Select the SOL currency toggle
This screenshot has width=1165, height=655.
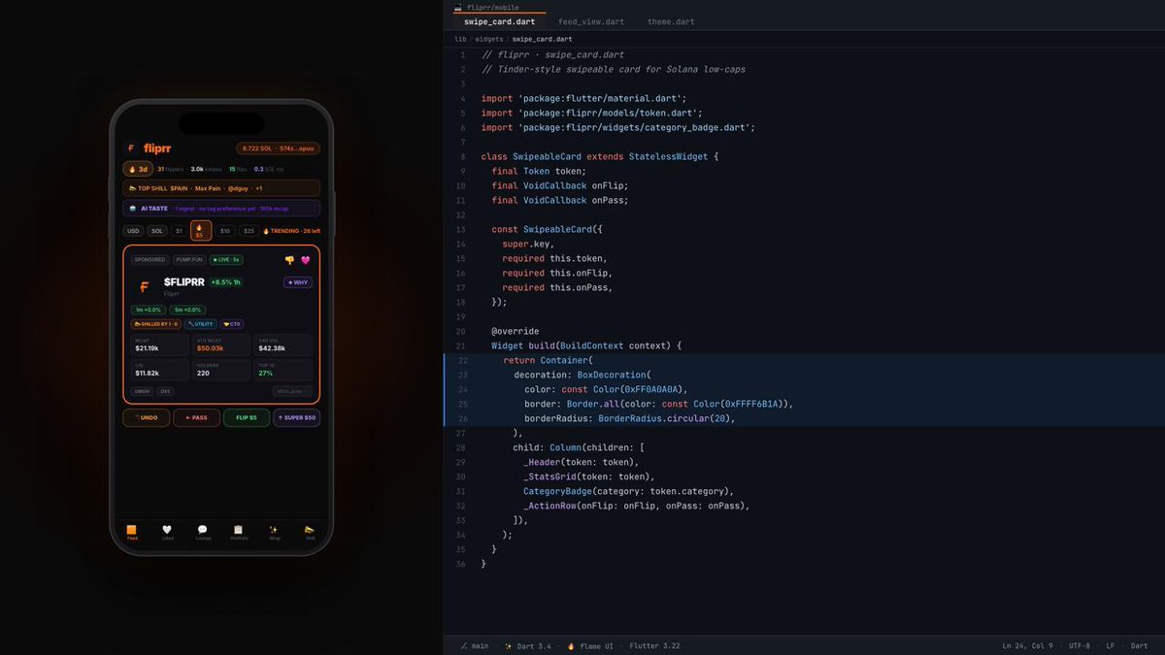coord(156,231)
